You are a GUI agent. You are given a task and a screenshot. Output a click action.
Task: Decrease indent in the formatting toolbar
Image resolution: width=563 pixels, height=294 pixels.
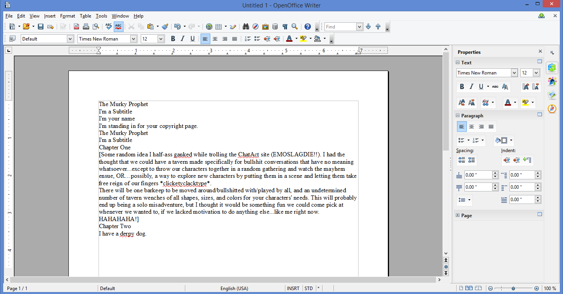point(267,39)
